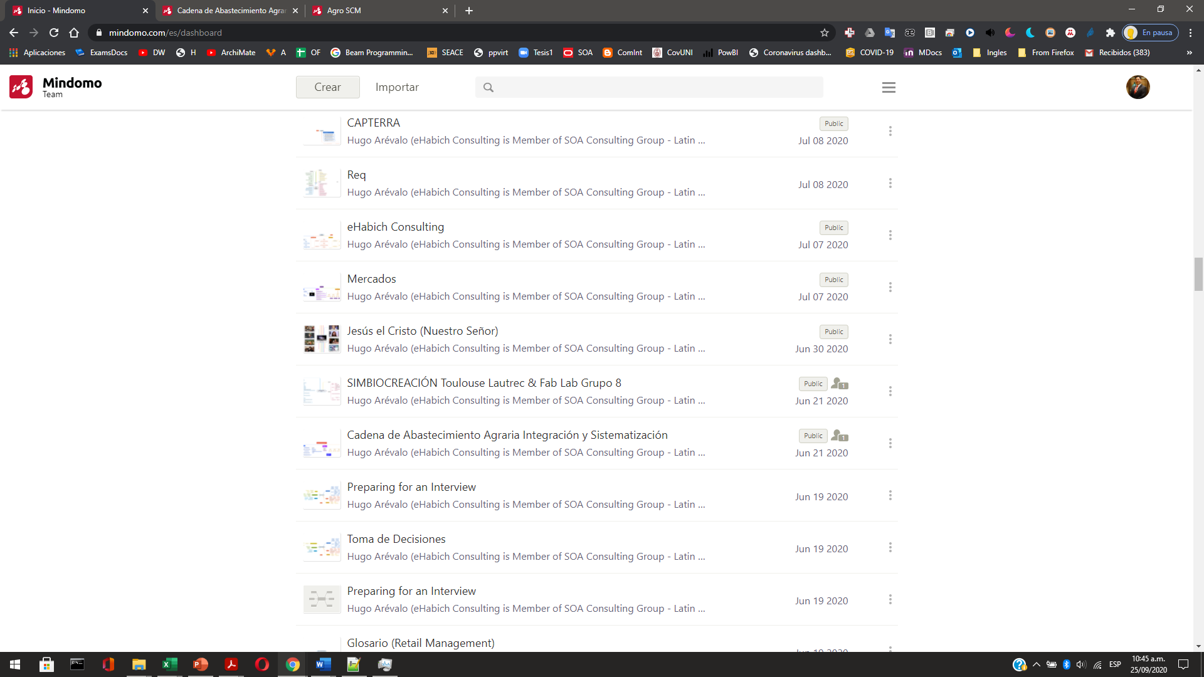The width and height of the screenshot is (1204, 677).
Task: Open File Explorer from taskbar
Action: coord(139,664)
